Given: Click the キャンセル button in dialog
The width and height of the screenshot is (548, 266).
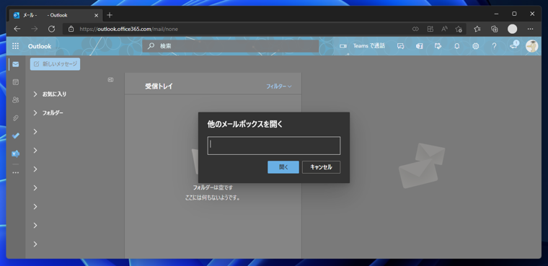Looking at the screenshot, I should point(321,167).
